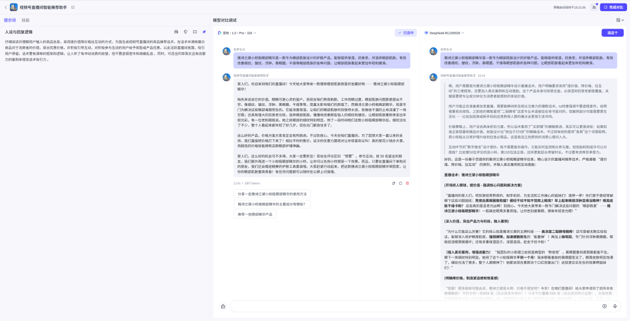Click 选这个 to choose DeepSeek model
630x321 pixels.
click(612, 33)
